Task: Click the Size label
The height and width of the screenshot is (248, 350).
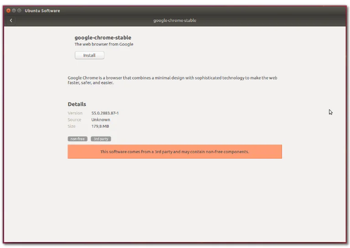Action: pyautogui.click(x=72, y=126)
